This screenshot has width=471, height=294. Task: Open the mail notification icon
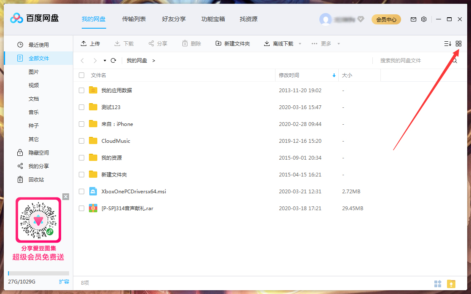click(413, 19)
